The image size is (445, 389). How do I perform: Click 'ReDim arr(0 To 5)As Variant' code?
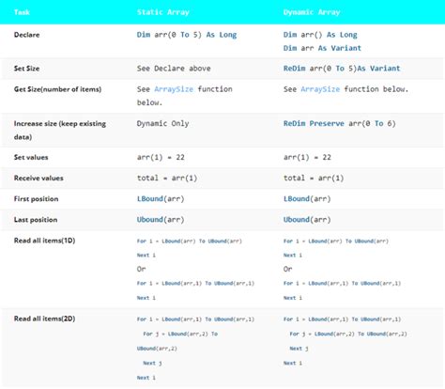coord(342,69)
